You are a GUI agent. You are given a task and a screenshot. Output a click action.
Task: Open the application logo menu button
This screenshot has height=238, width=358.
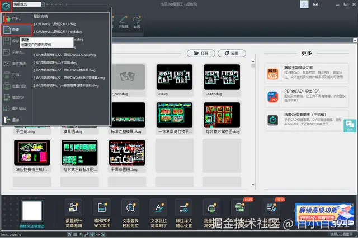[6, 6]
